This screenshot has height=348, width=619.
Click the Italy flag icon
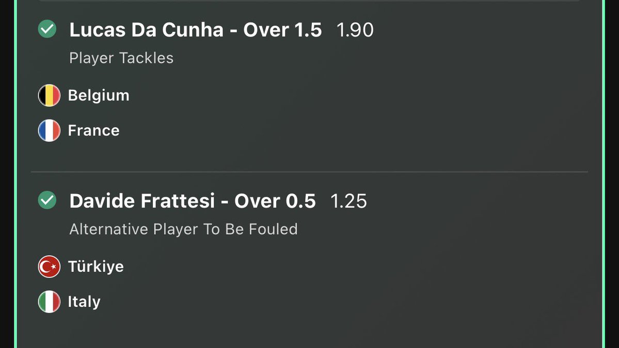coord(49,302)
